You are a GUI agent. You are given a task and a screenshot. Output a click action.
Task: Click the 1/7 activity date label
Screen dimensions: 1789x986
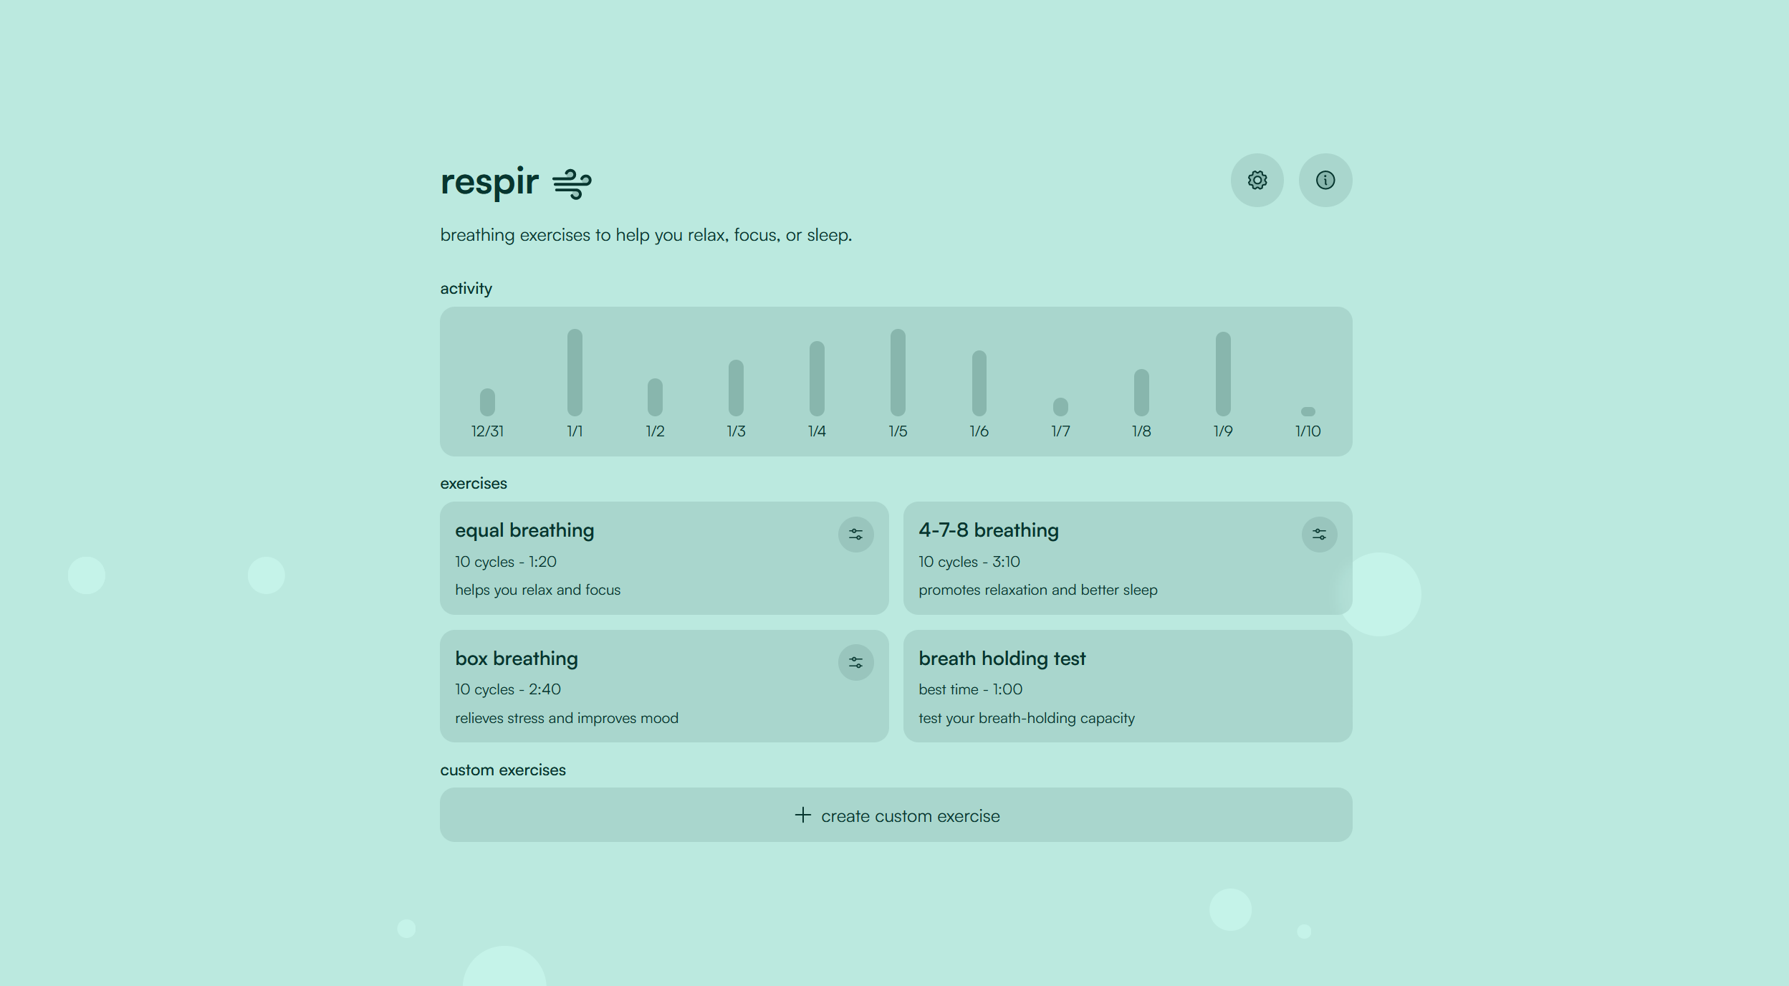[1060, 431]
